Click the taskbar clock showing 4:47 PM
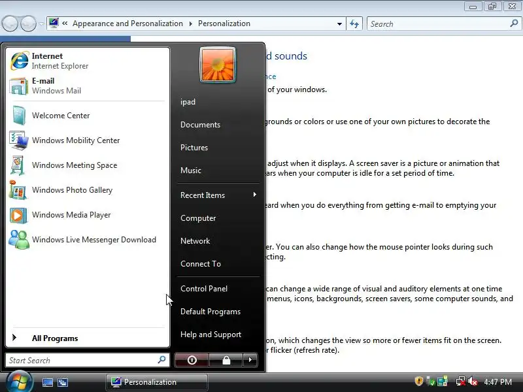523x392 pixels. coord(498,382)
